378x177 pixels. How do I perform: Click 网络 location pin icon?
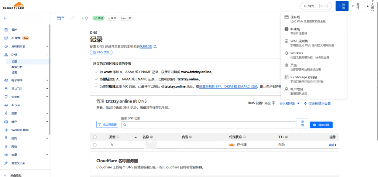click(x=6, y=147)
